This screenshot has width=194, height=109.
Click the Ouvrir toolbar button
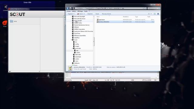point(80,14)
